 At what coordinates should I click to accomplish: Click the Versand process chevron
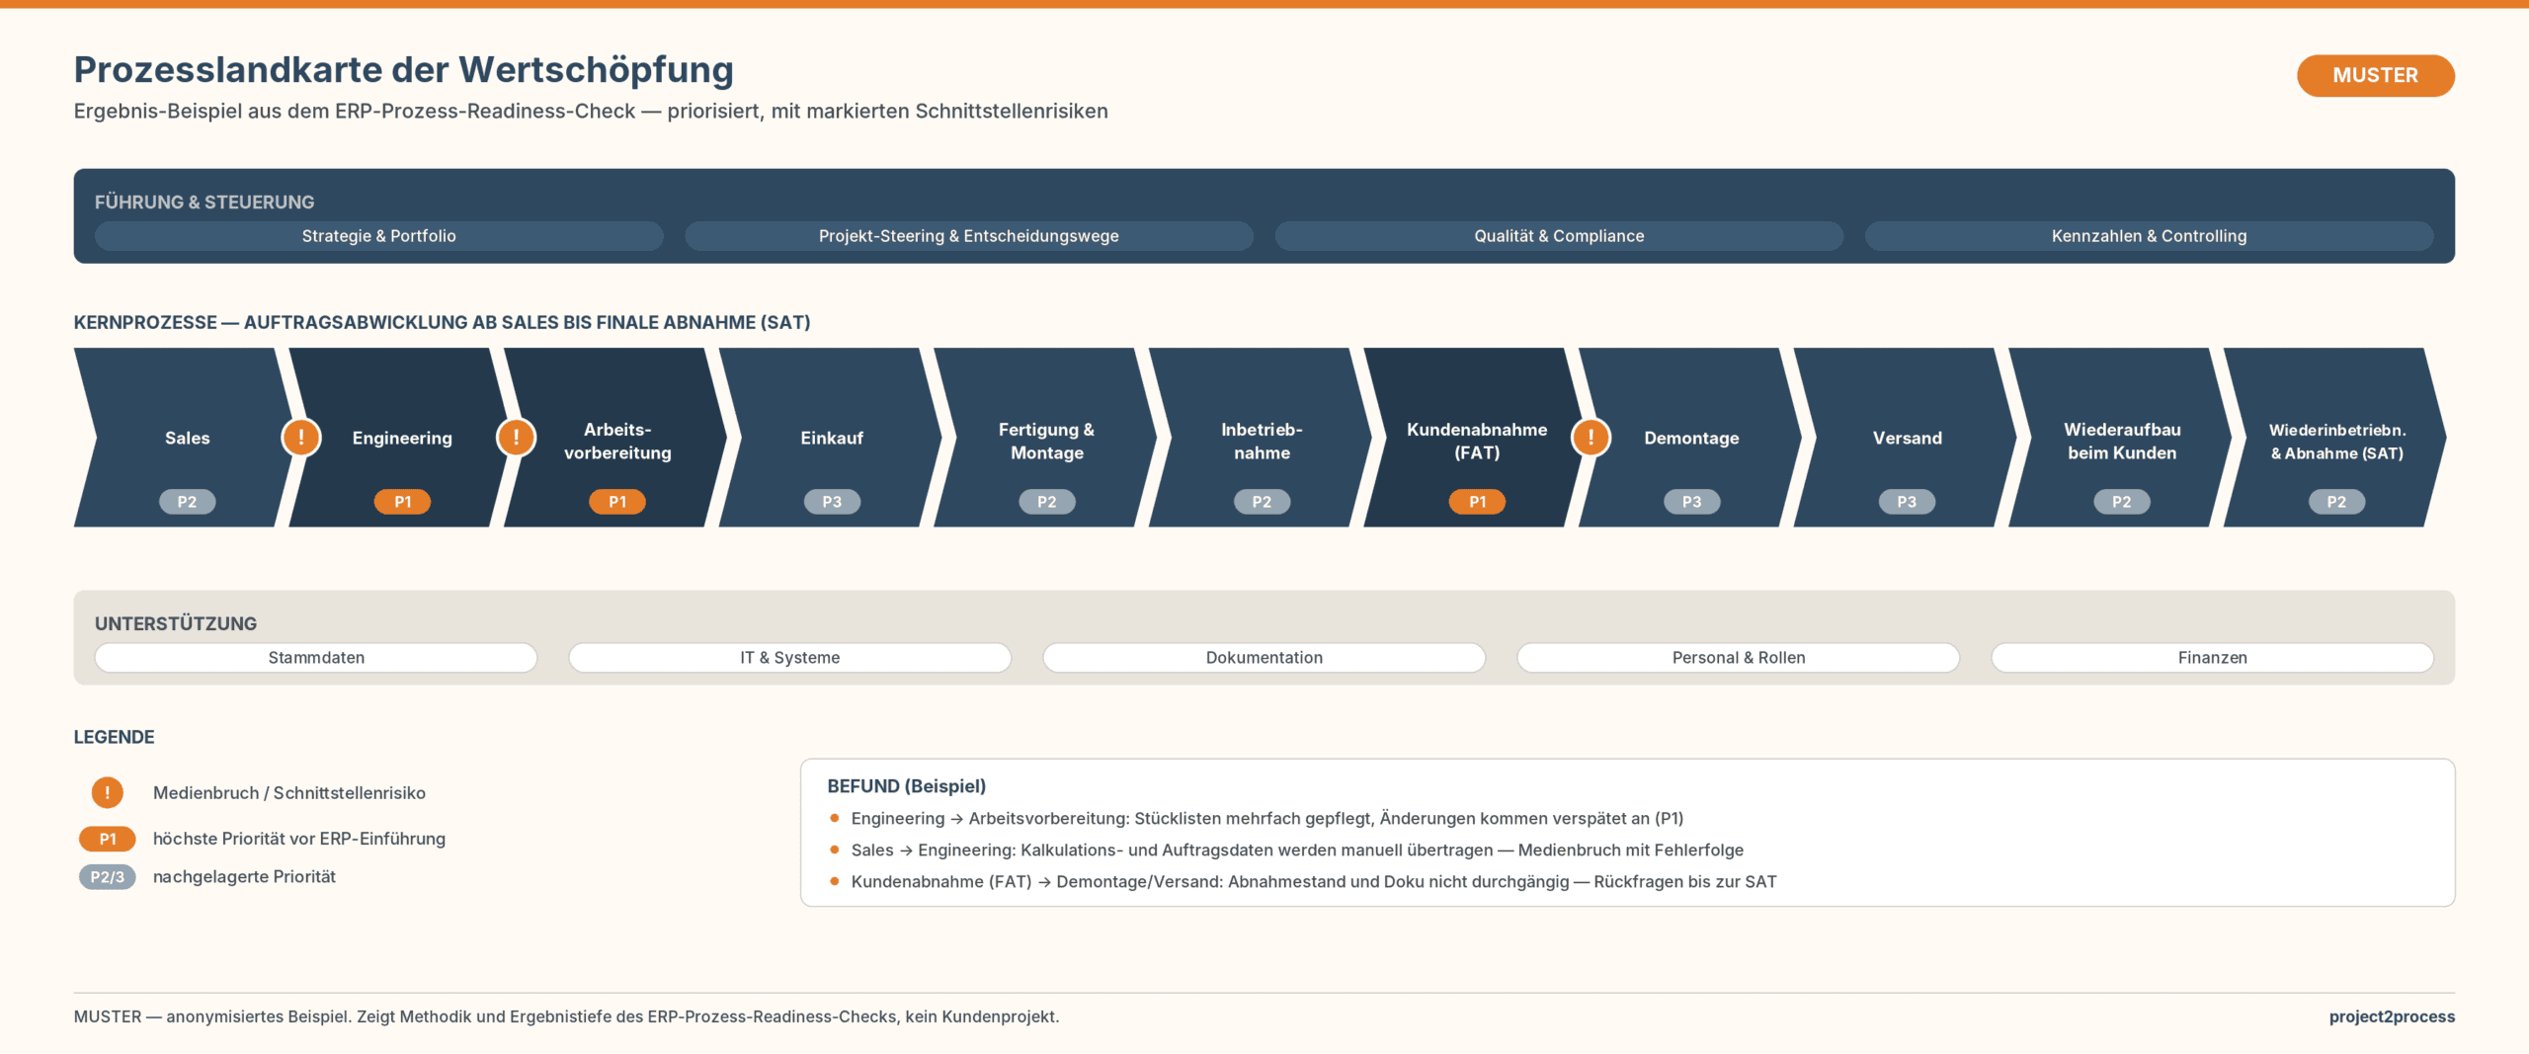1907,437
